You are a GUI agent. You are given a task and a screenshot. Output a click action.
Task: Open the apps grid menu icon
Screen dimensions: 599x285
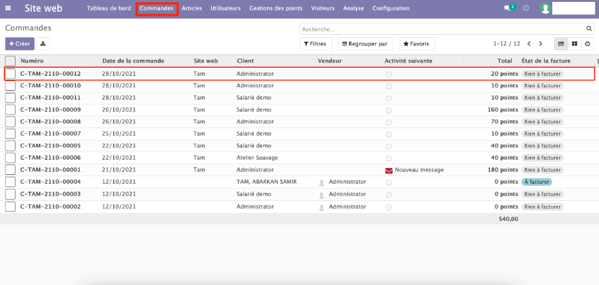click(8, 9)
